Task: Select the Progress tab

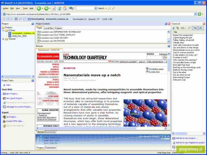Action: point(40,148)
